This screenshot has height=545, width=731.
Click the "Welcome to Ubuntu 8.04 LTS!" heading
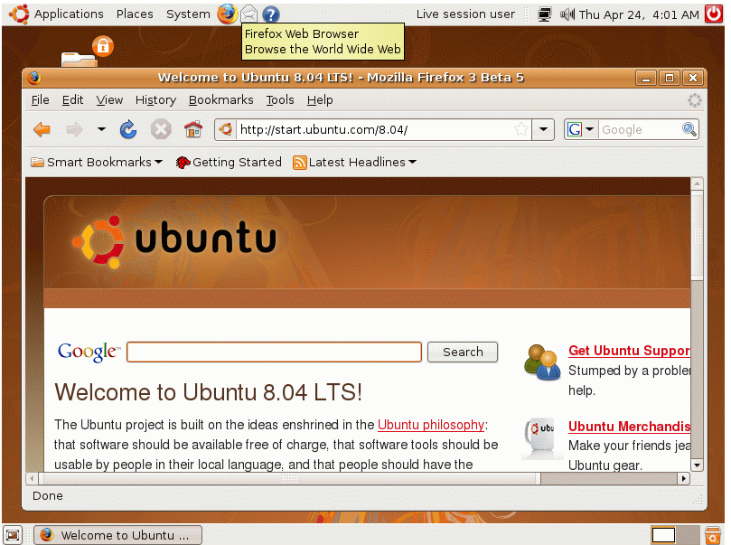click(x=208, y=392)
